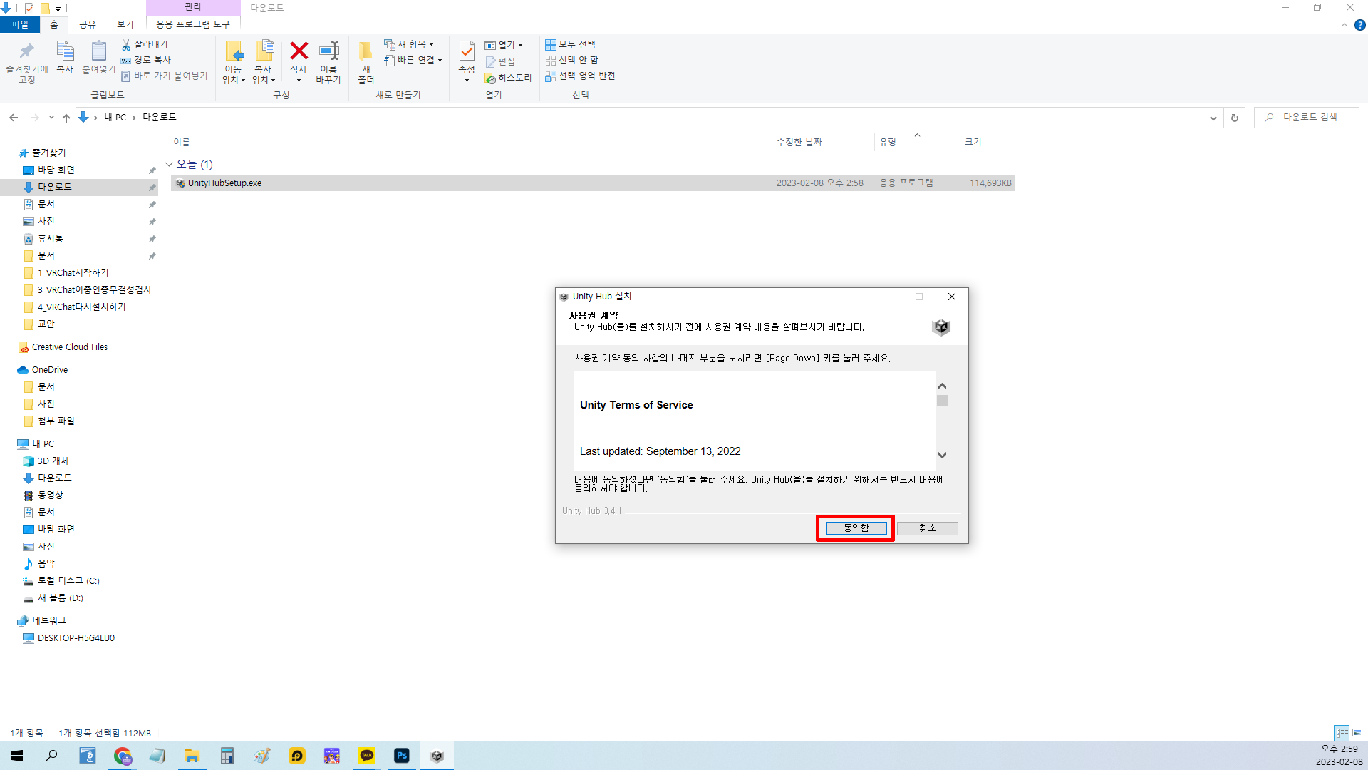Switch to details view icon in status bar

point(1342,733)
